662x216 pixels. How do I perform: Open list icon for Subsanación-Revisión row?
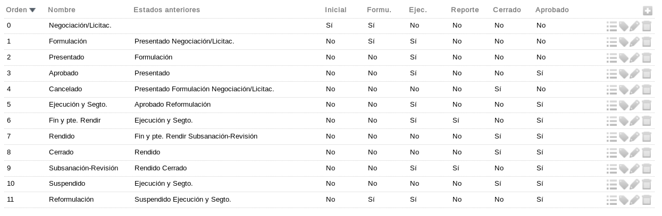click(x=611, y=168)
